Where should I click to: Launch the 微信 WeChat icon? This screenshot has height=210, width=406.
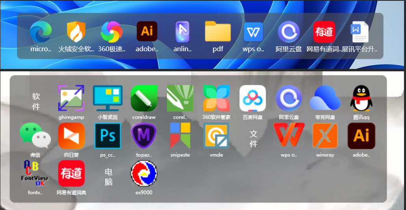(35, 136)
